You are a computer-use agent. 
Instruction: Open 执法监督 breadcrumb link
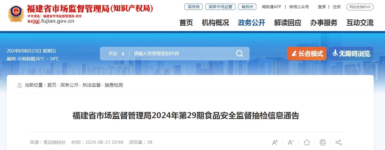(91, 85)
